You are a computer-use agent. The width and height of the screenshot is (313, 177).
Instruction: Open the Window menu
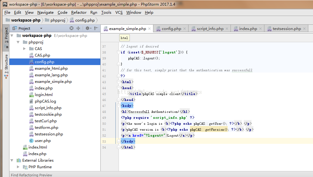(x=134, y=12)
